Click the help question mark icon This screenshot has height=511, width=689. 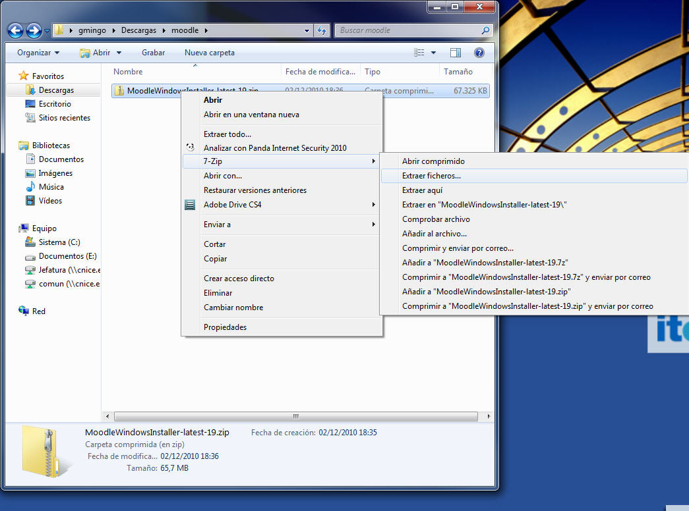pyautogui.click(x=479, y=53)
